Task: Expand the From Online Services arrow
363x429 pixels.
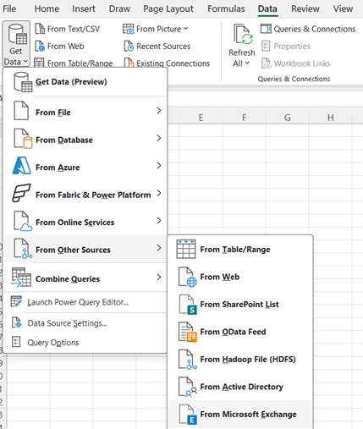Action: coord(159,220)
